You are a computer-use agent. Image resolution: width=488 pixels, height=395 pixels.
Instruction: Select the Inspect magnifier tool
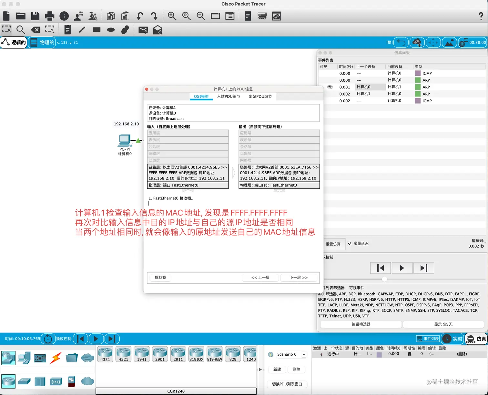click(21, 30)
